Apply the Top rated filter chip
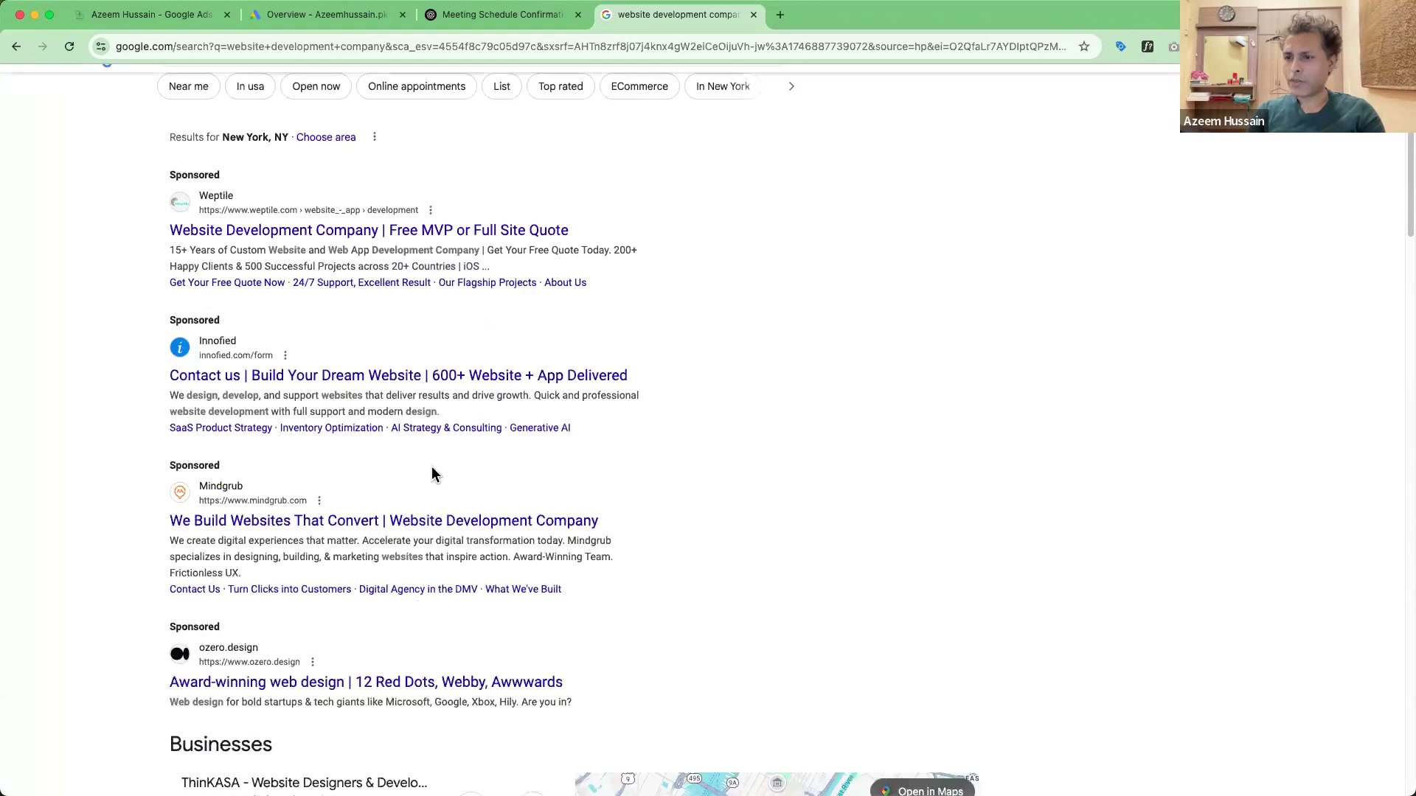Image resolution: width=1416 pixels, height=796 pixels. point(560,86)
